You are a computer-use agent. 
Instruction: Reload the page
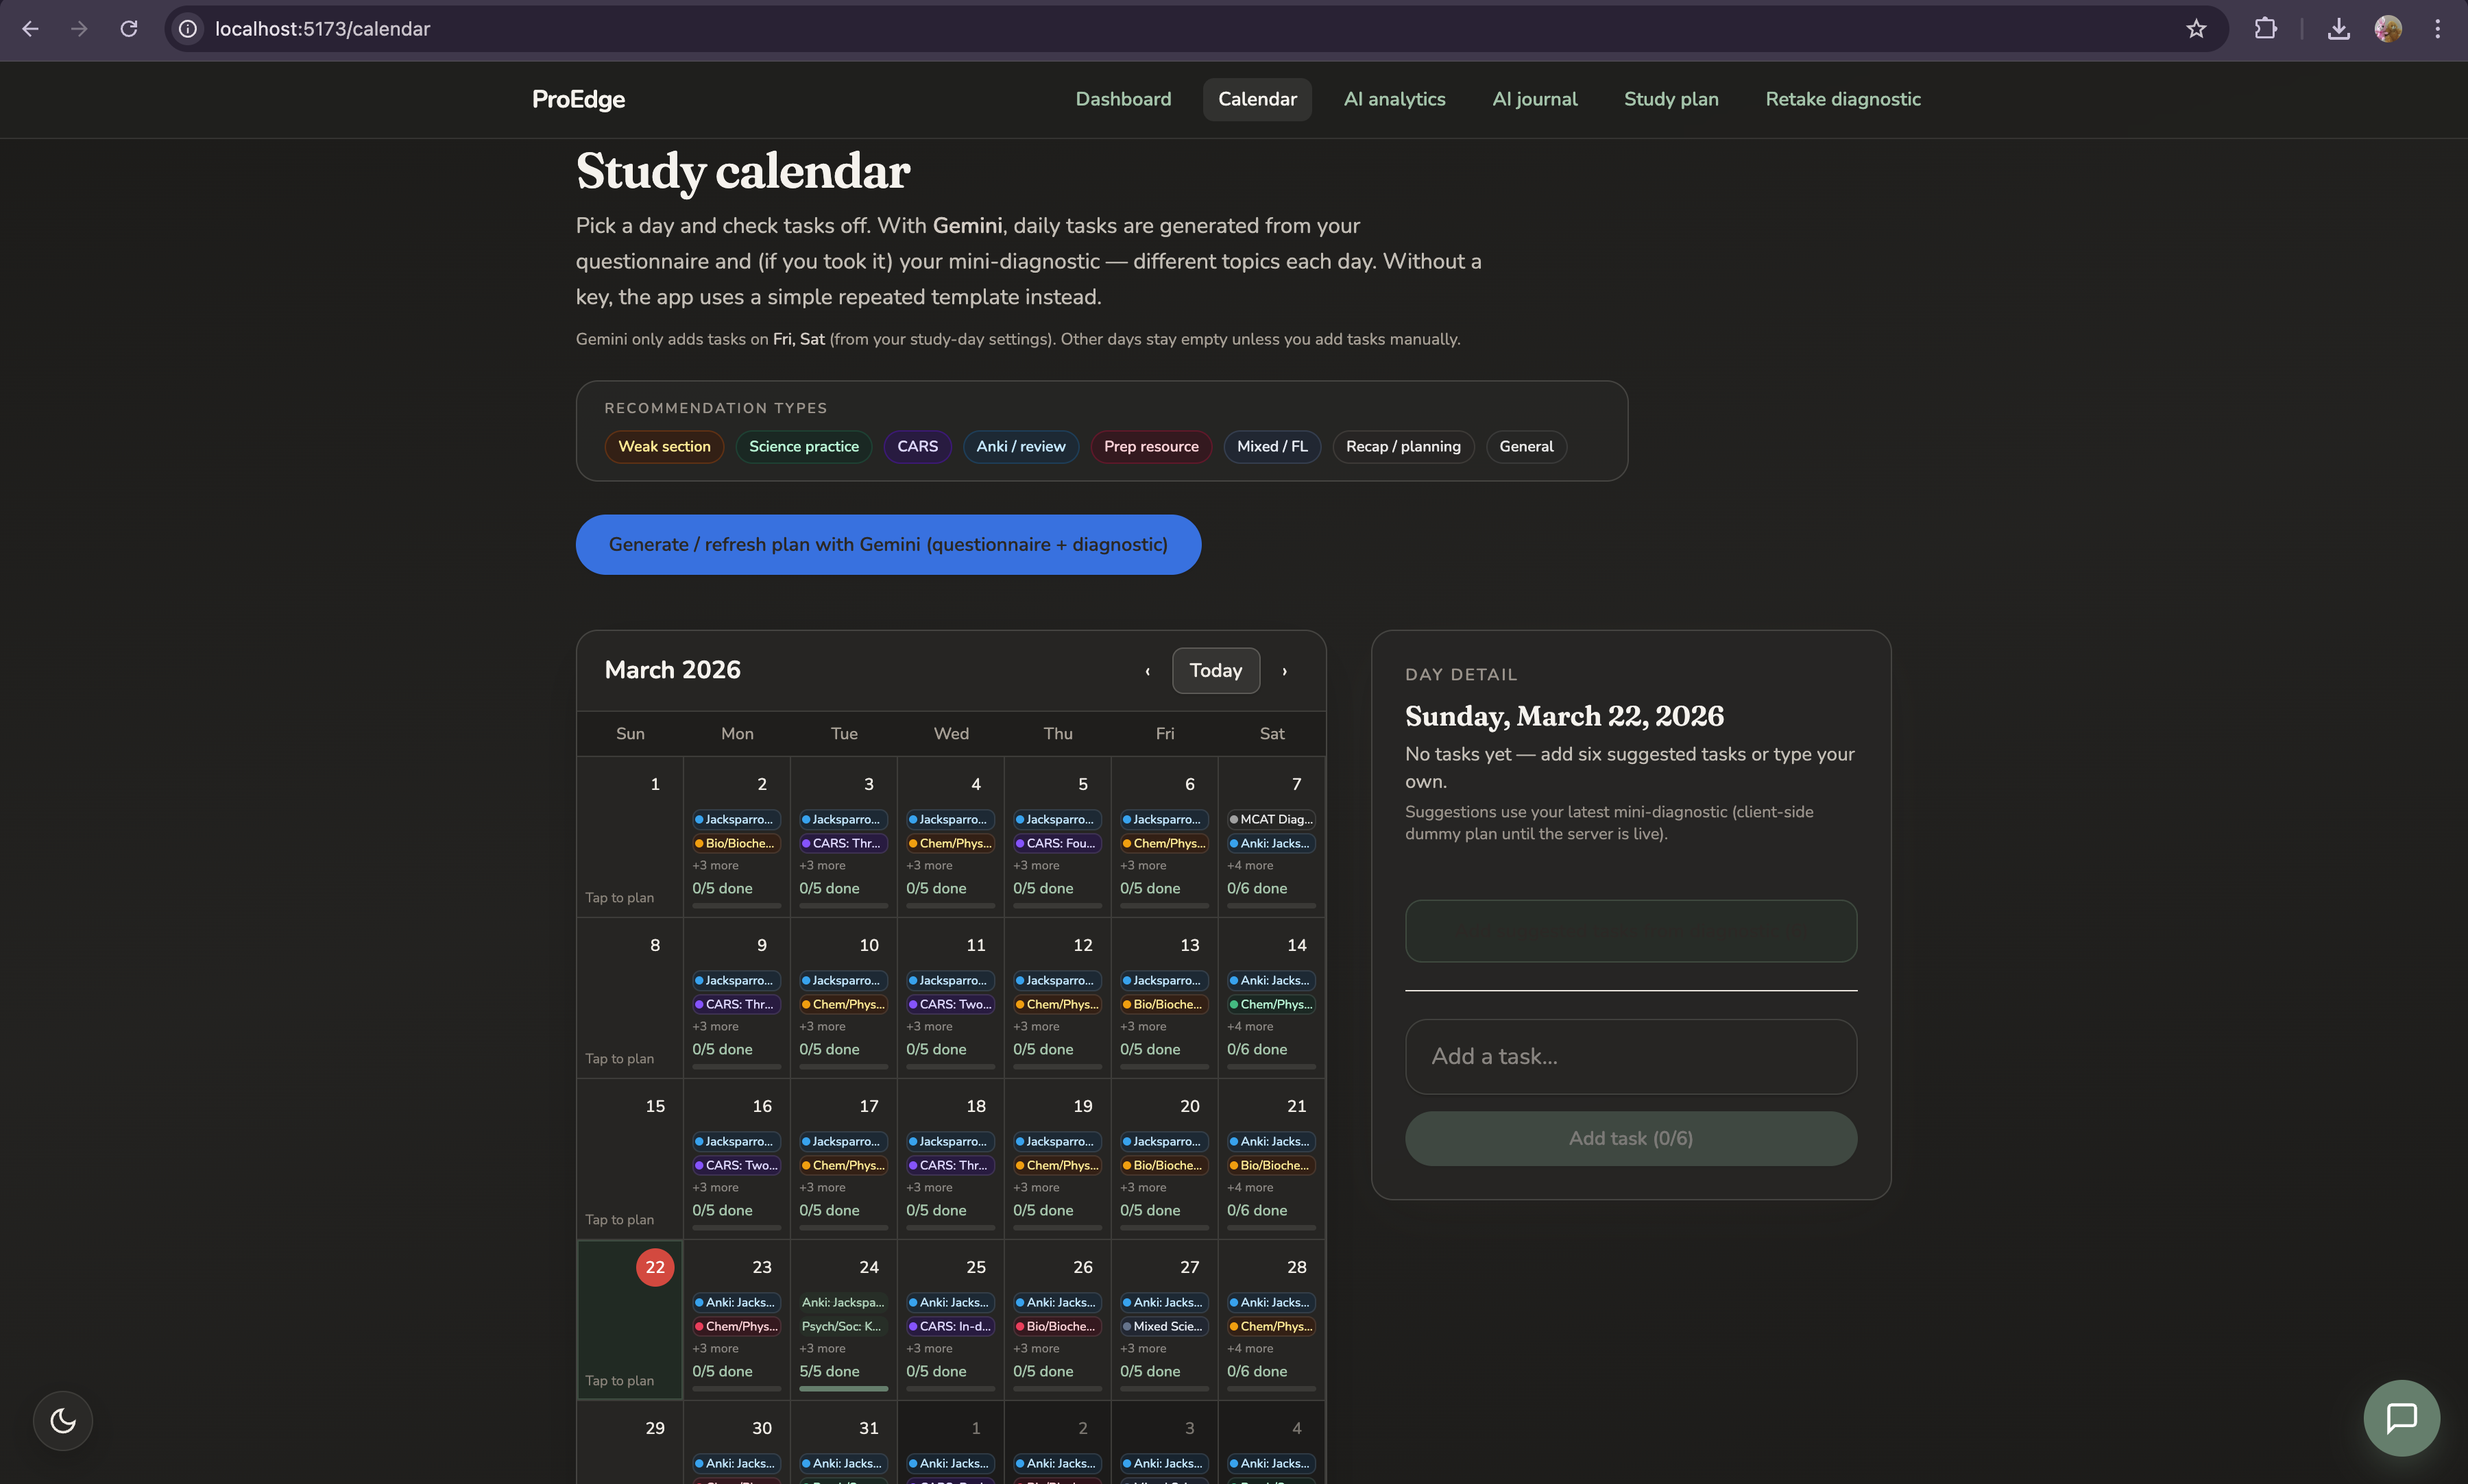coord(129,29)
